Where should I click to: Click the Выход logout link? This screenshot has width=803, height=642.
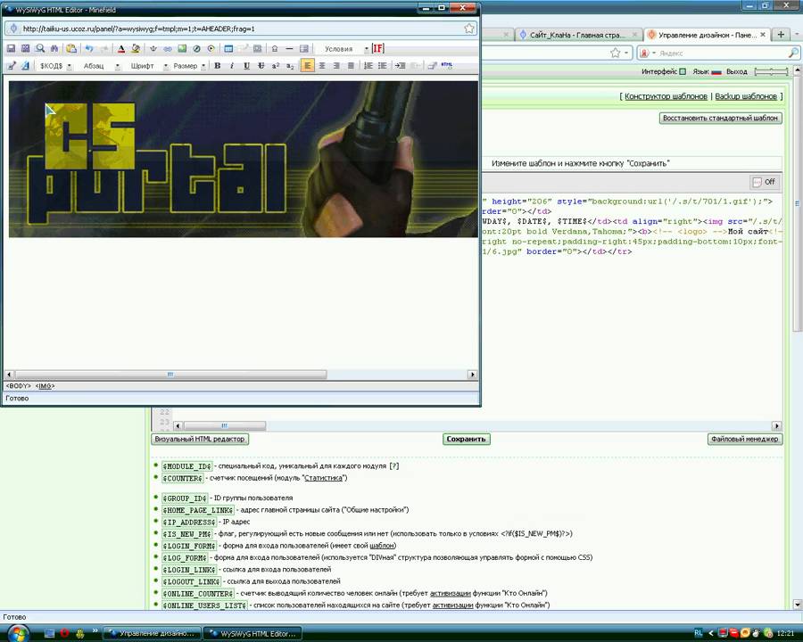[736, 71]
